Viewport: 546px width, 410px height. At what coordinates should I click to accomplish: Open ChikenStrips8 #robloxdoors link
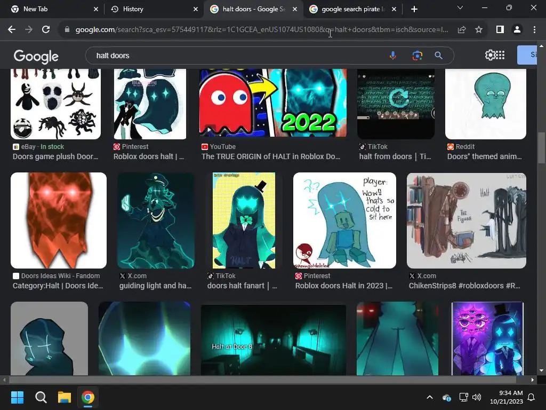click(464, 286)
